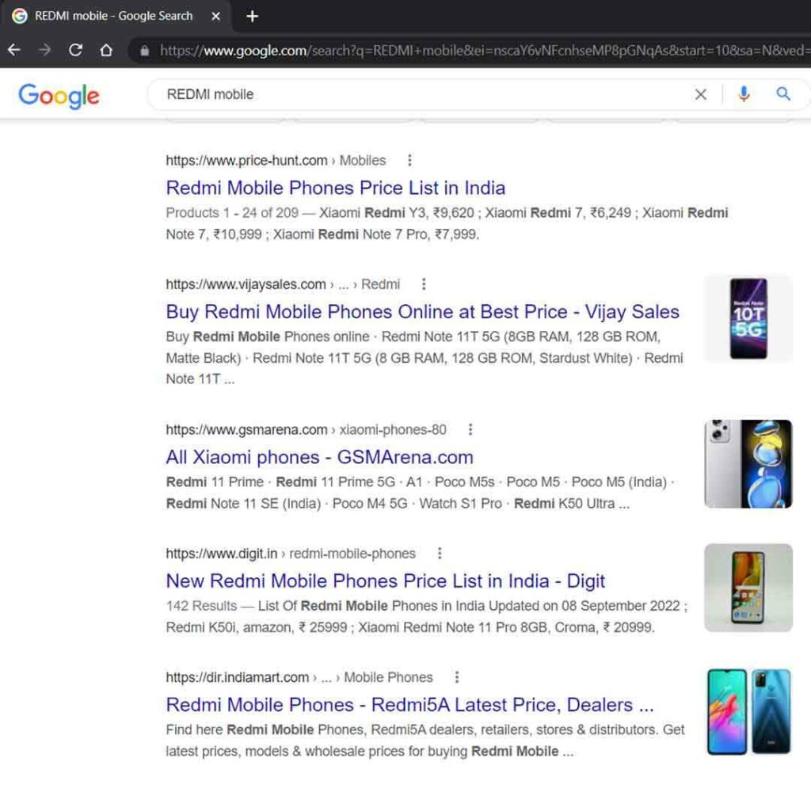Screen dimensions: 811x811
Task: Open a new tab with plus icon
Action: (252, 17)
